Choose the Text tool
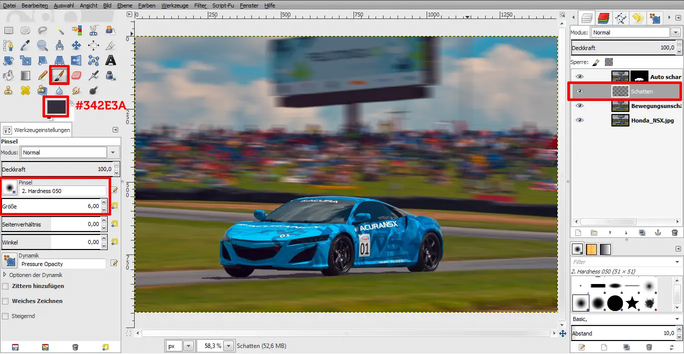 (x=110, y=60)
